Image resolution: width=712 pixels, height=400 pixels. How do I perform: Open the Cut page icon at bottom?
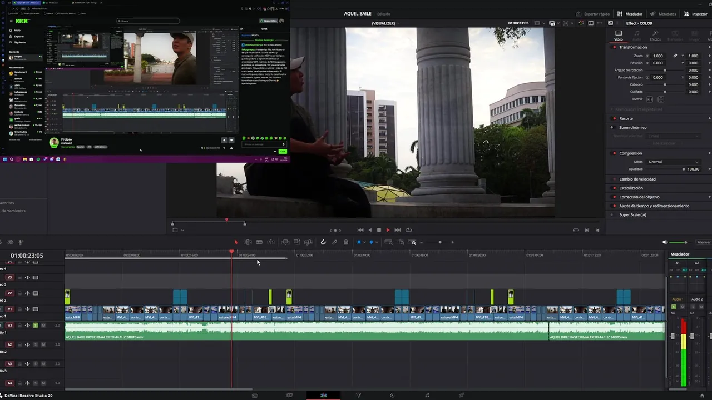(x=289, y=396)
